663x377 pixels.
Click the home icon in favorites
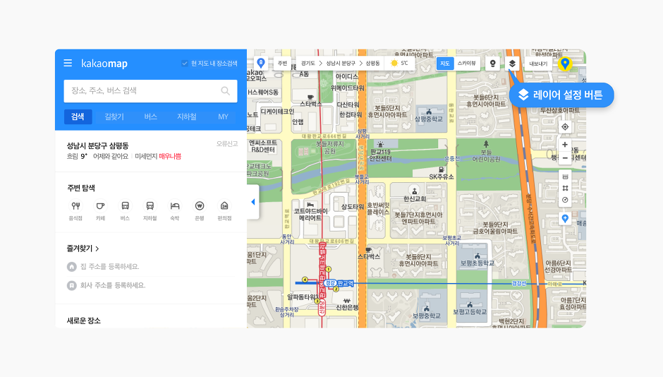pyautogui.click(x=71, y=267)
